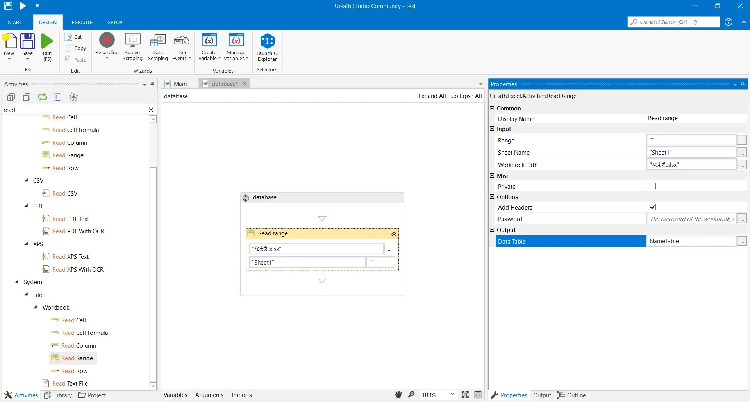750x402 pixels.
Task: Click Expand All in the designer
Action: [x=431, y=96]
